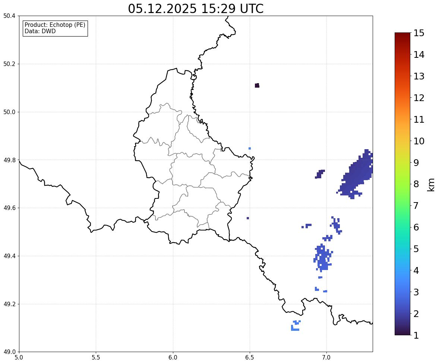Image resolution: width=439 pixels, height=364 pixels.
Task: Click longitude axis label 5.5
Action: click(x=96, y=358)
